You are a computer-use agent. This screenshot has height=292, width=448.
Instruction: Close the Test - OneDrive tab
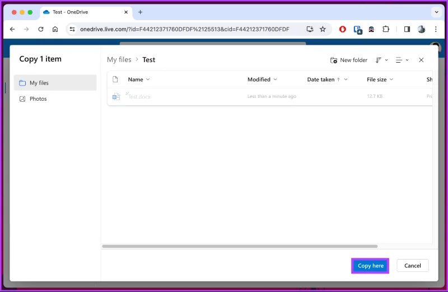(126, 12)
